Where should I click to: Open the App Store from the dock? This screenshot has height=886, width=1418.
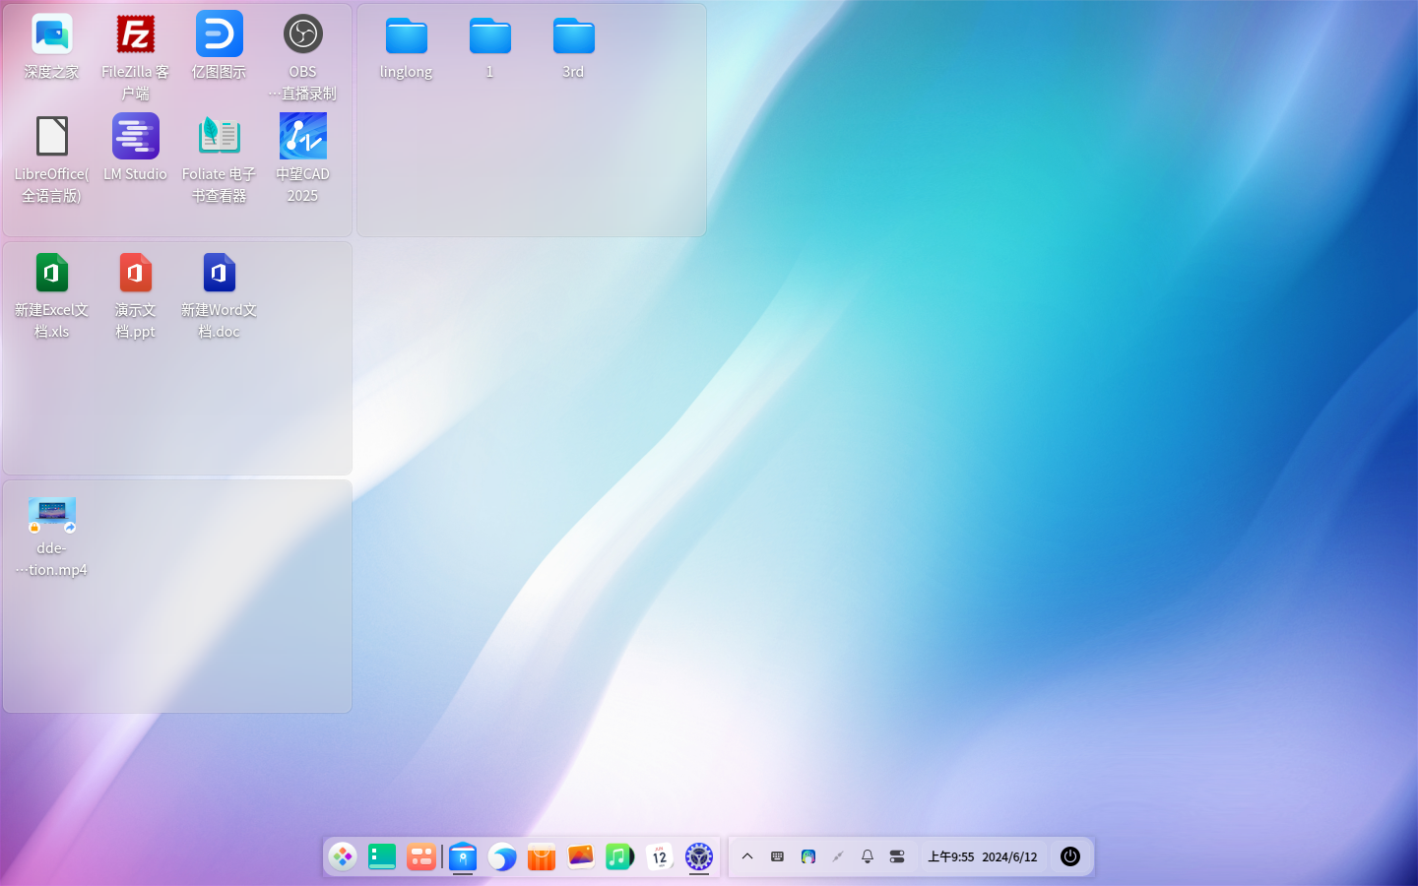coord(542,856)
